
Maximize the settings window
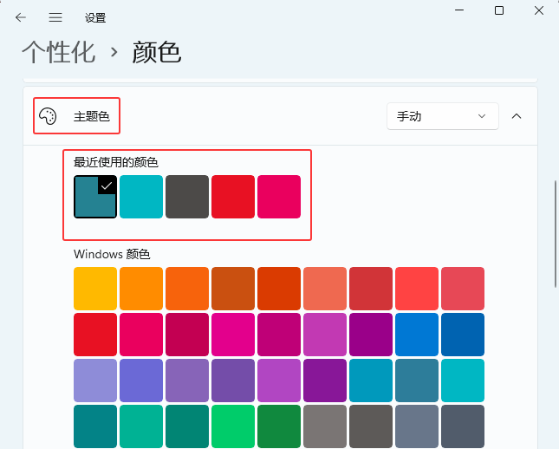tap(499, 10)
